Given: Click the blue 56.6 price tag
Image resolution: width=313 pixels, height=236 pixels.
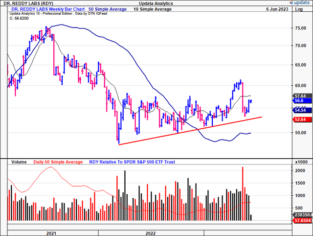Looking at the screenshot, I should pyautogui.click(x=302, y=100).
